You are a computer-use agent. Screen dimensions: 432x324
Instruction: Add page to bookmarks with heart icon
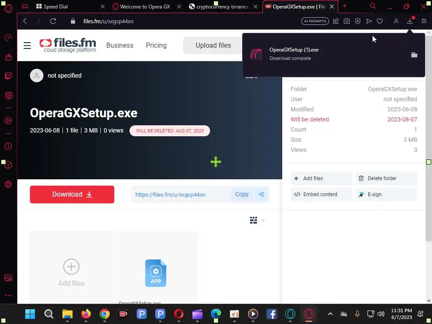pyautogui.click(x=380, y=21)
